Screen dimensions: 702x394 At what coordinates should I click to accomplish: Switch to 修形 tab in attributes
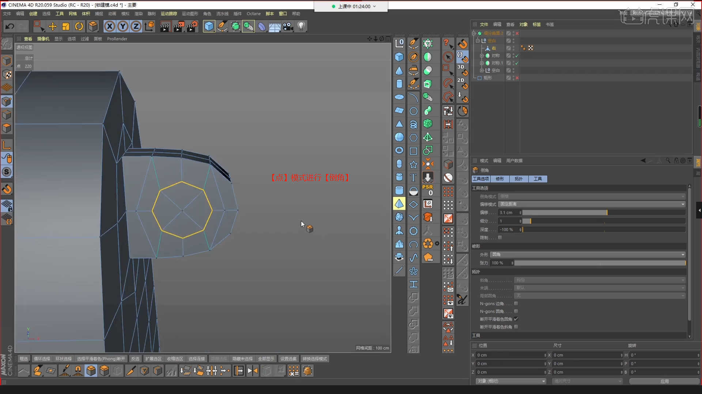click(500, 179)
